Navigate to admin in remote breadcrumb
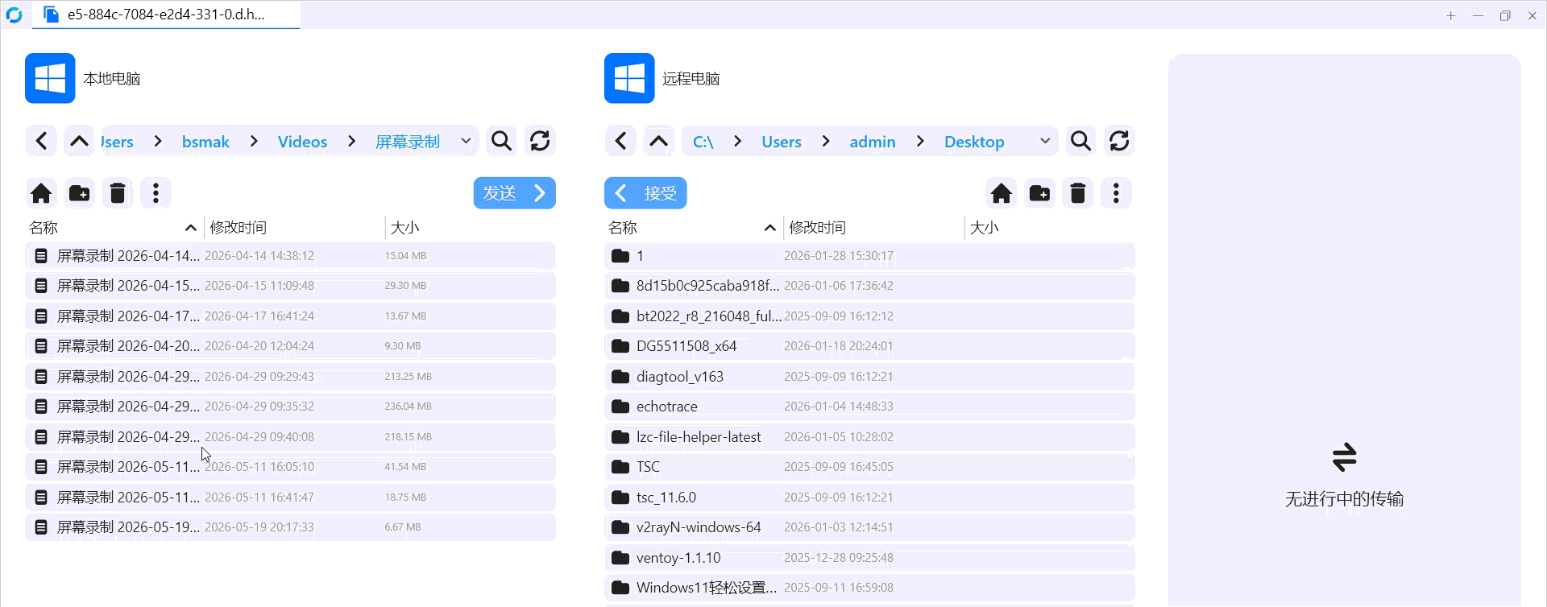The image size is (1547, 607). 873,142
